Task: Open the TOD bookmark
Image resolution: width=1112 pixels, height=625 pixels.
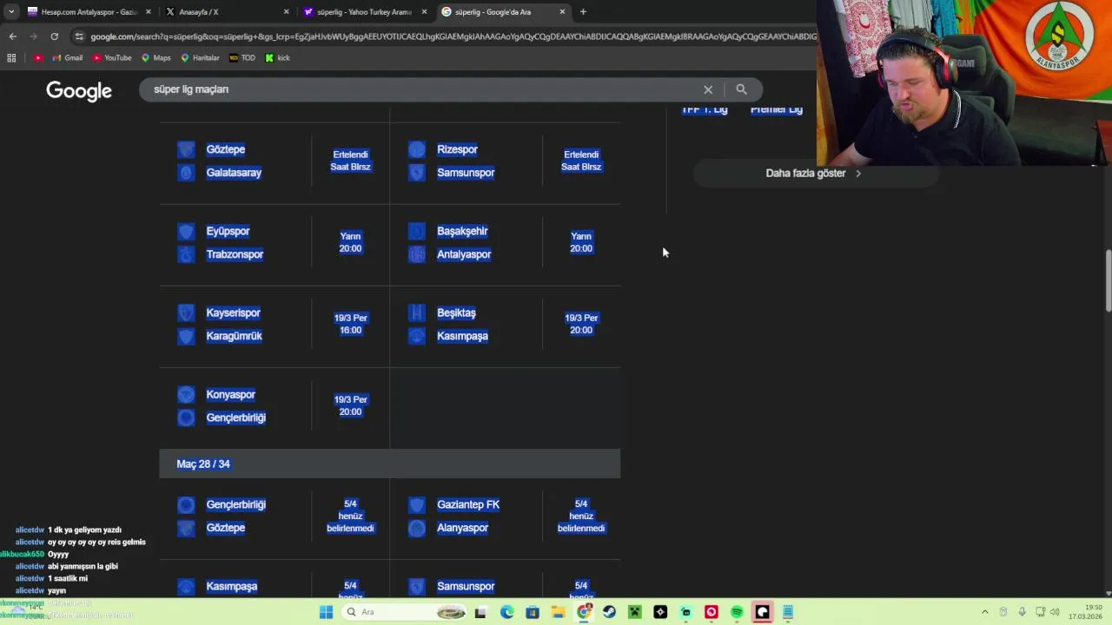Action: point(242,58)
